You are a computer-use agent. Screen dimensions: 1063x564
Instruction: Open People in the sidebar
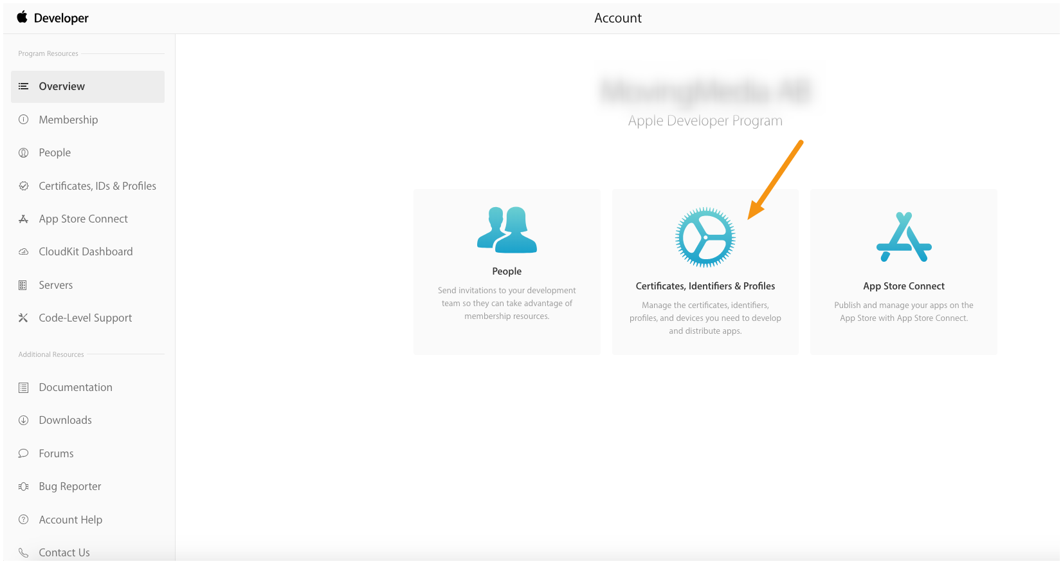(x=55, y=152)
